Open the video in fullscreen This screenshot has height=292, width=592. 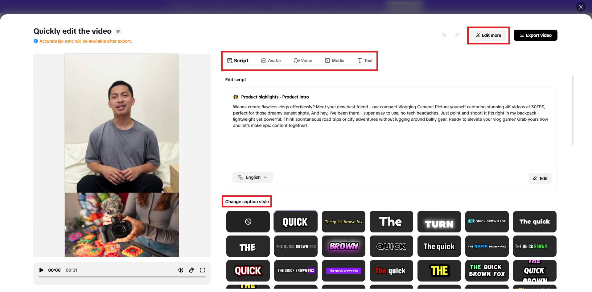[x=203, y=270]
